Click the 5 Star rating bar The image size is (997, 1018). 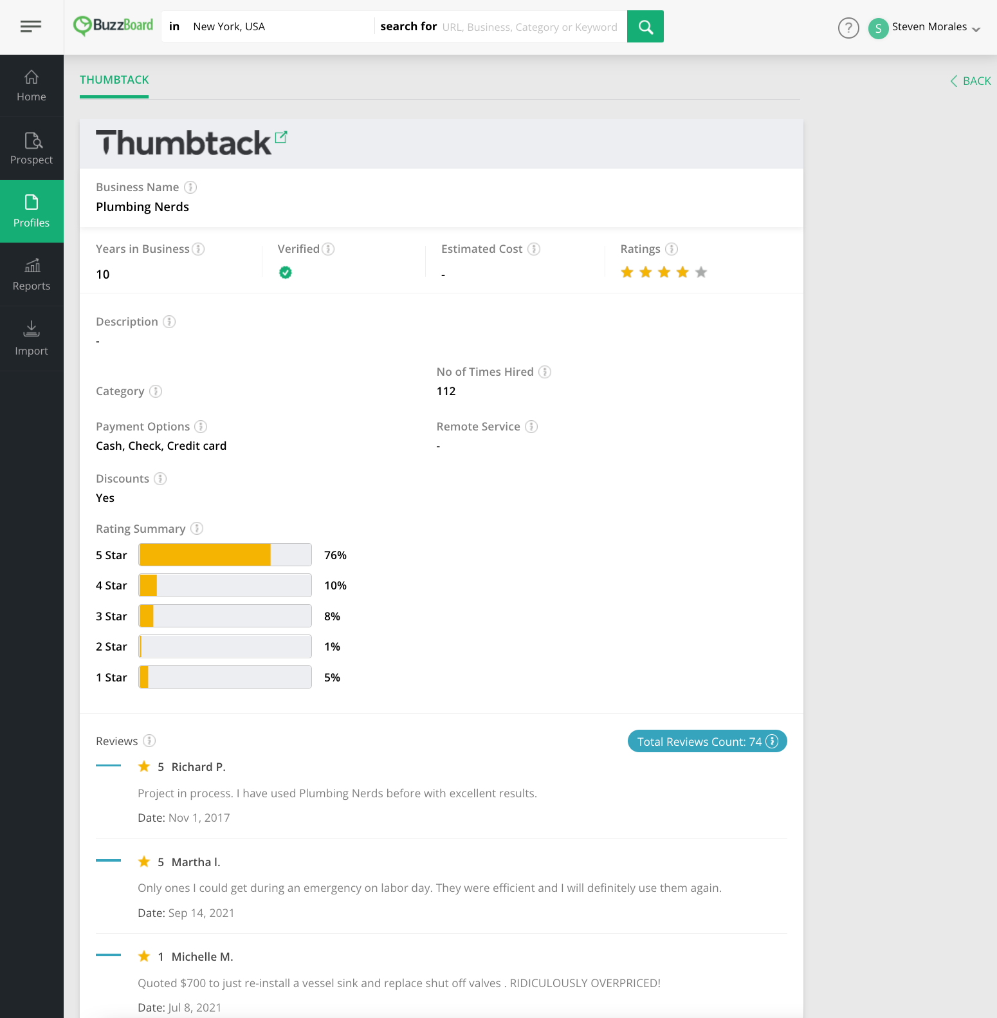225,555
